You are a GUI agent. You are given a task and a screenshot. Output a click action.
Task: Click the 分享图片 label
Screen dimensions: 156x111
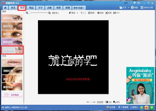click(x=134, y=107)
